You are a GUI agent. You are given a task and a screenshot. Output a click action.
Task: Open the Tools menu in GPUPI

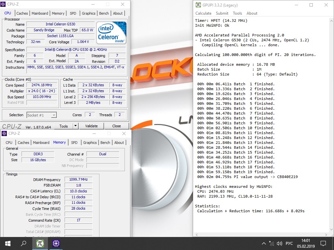237,13
